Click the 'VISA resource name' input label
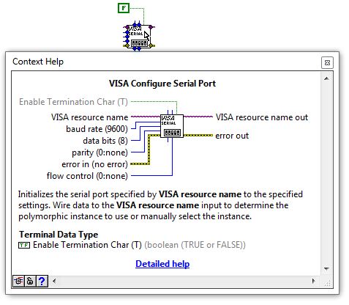Image resolution: width=349 pixels, height=305 pixels. tap(89, 117)
